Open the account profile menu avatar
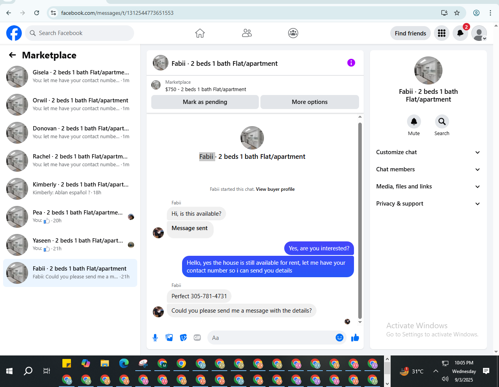The width and height of the screenshot is (499, 387). click(479, 33)
